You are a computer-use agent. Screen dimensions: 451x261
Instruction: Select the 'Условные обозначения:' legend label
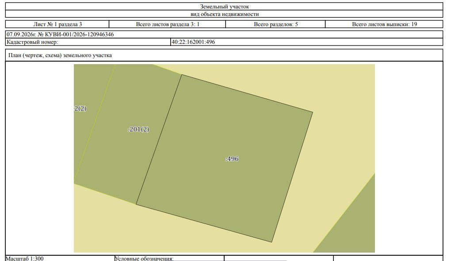144,258
